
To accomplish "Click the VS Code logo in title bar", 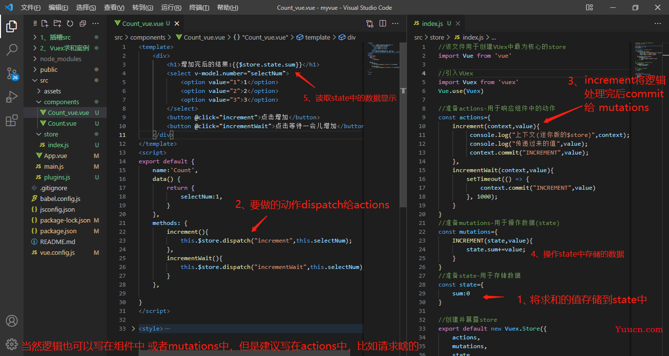I will point(9,7).
